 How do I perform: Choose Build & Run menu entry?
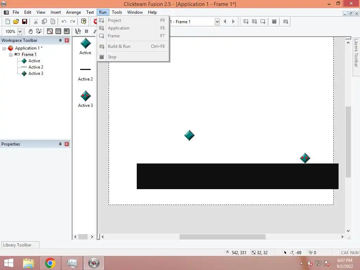coord(133,46)
